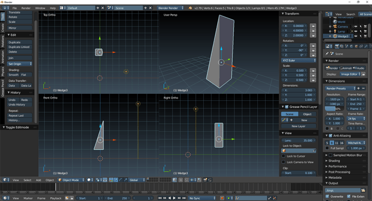Disable the Anti-Aliasing checkbox
372x201 pixels.
point(330,136)
